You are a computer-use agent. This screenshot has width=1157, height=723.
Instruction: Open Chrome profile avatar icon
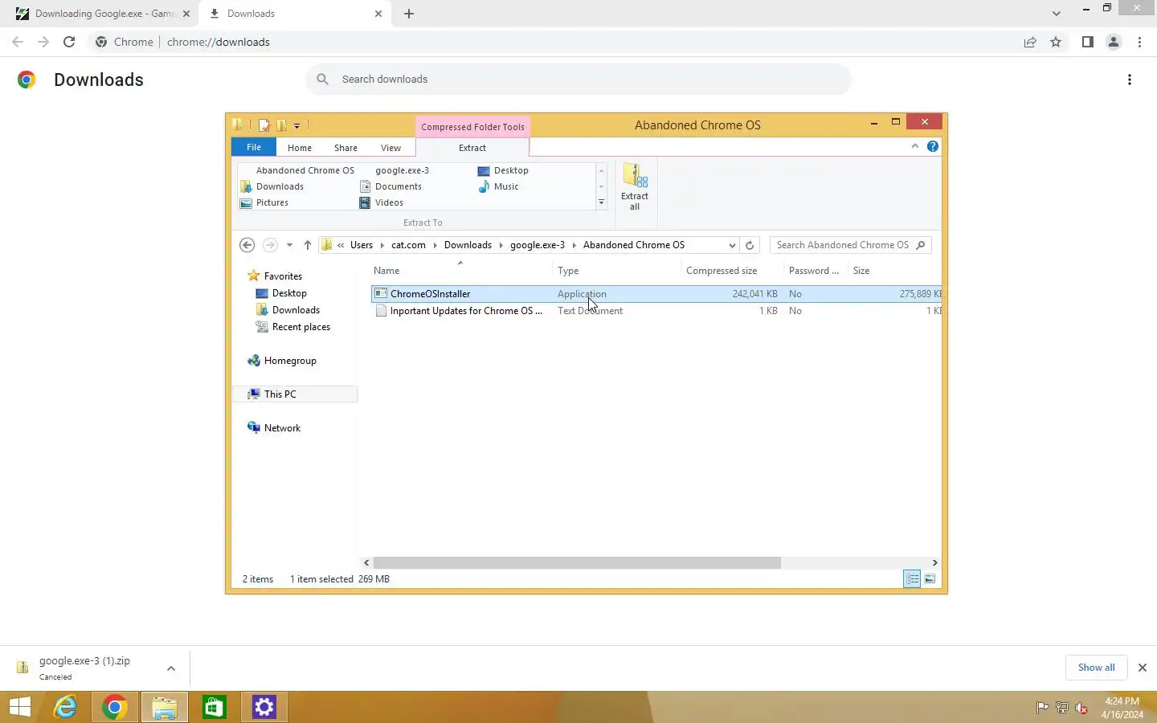coord(1114,42)
